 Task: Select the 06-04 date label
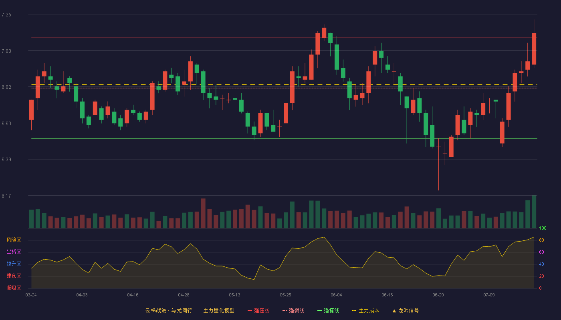pos(336,295)
